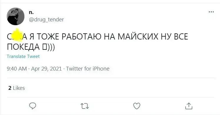Retweet this tweet using the arrows icon
This screenshot has width=220, height=115.
point(85,106)
